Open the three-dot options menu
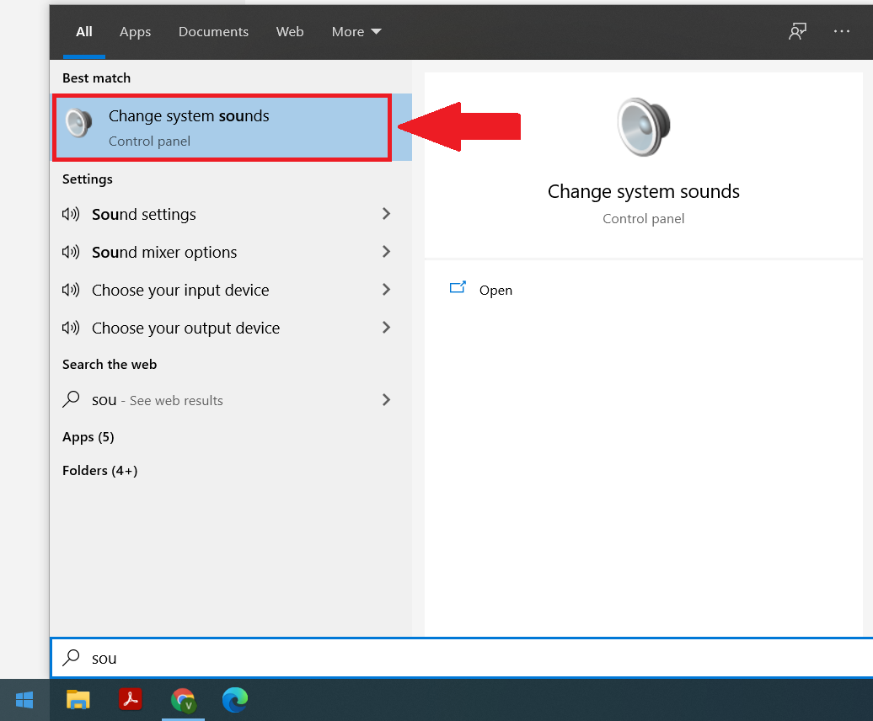Screen dimensions: 873x721 841,31
